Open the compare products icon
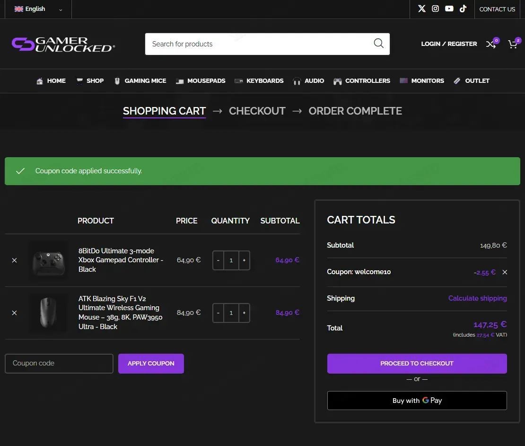Viewport: 525px width, 446px height. [491, 44]
